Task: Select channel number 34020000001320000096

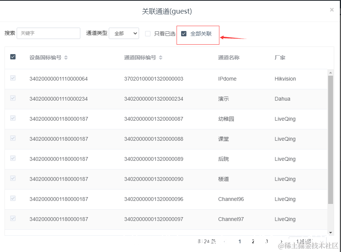Action: [x=154, y=199]
